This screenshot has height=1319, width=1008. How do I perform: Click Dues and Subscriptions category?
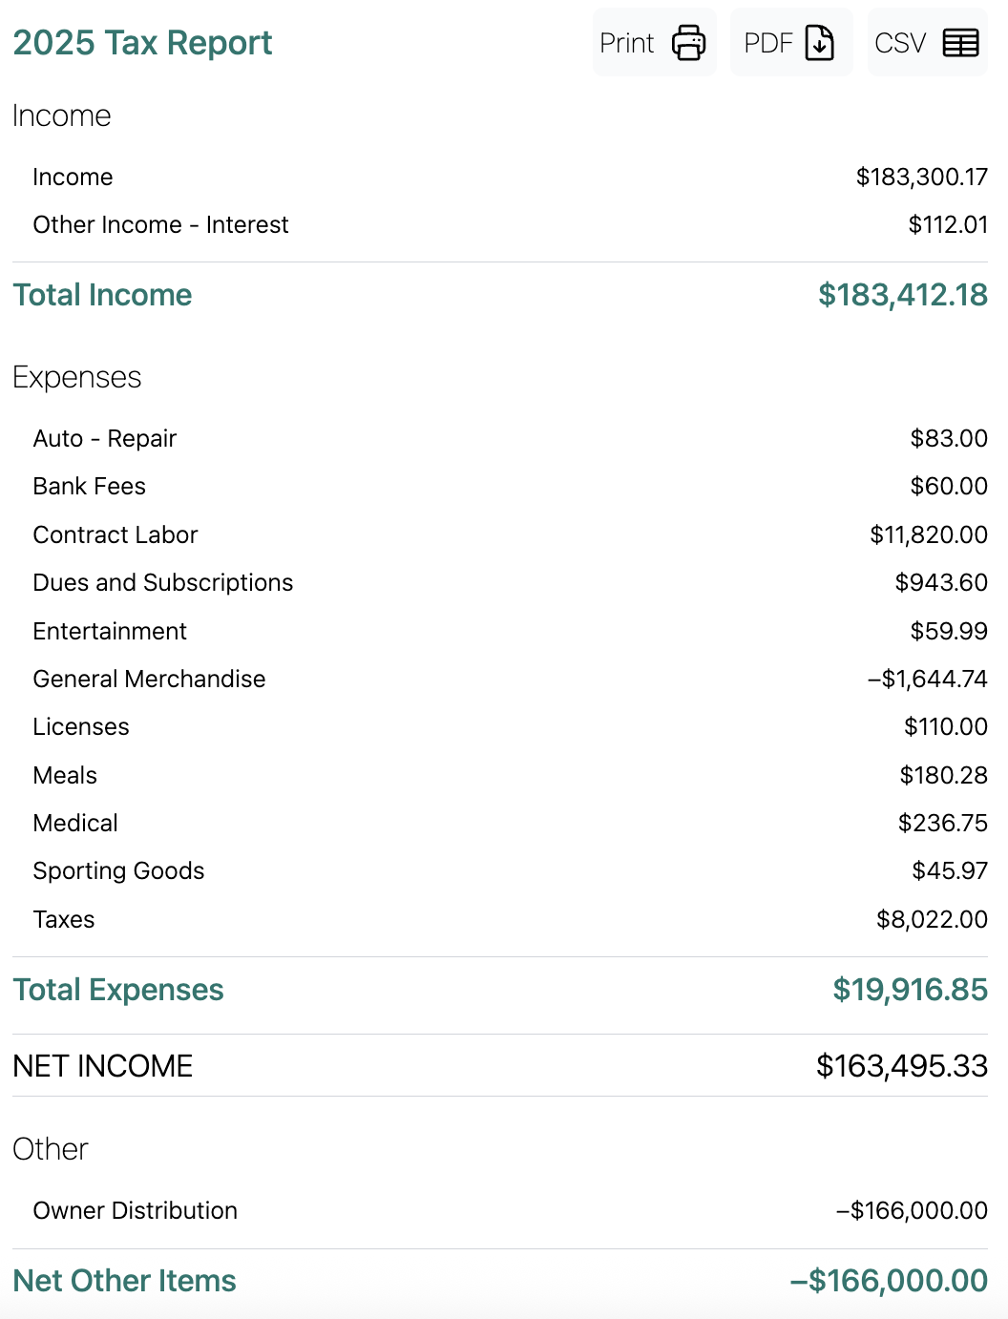pos(163,583)
